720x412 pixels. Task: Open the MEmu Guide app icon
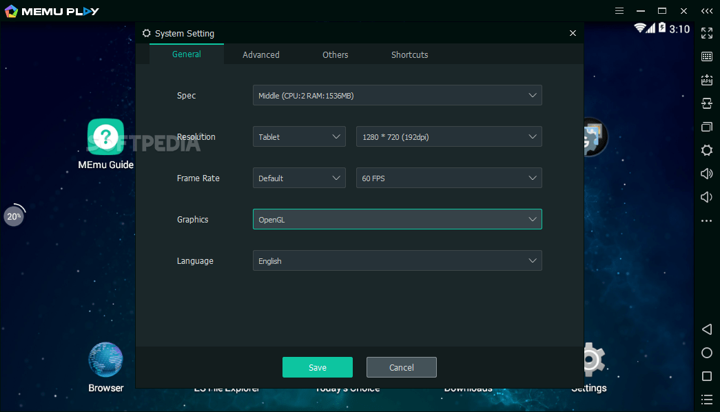click(105, 138)
